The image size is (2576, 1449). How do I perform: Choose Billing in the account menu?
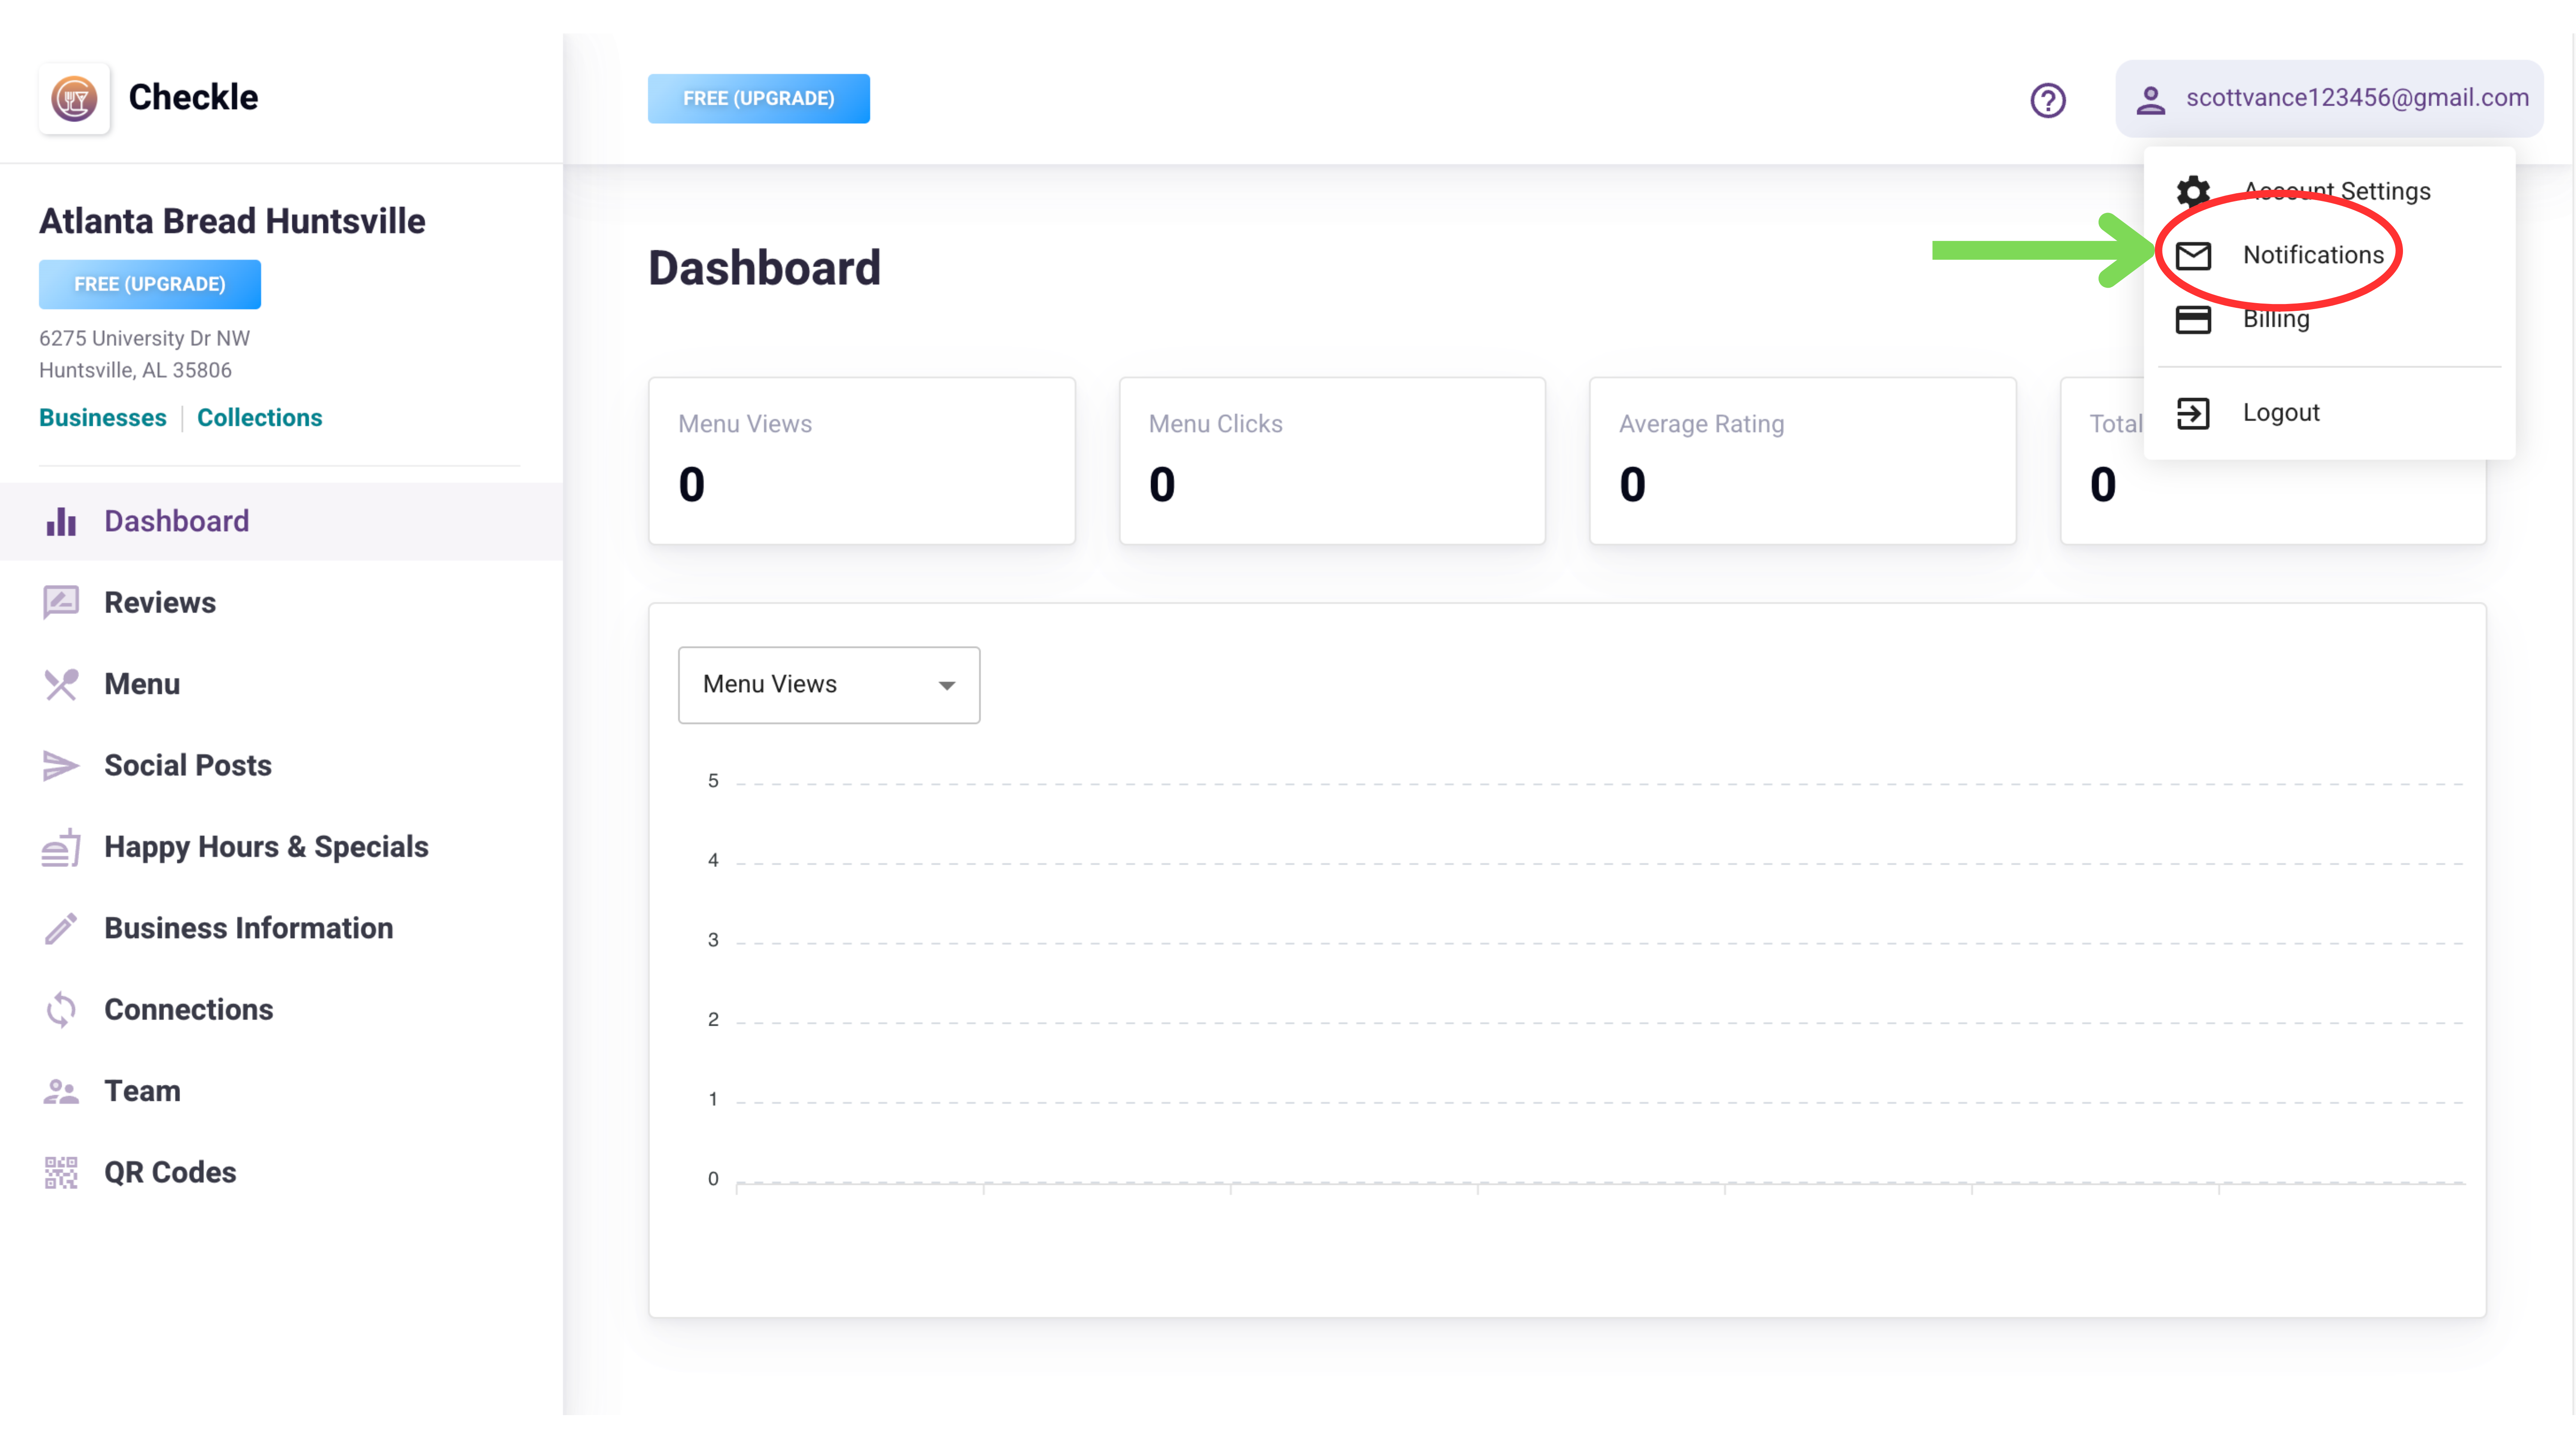tap(2329, 319)
